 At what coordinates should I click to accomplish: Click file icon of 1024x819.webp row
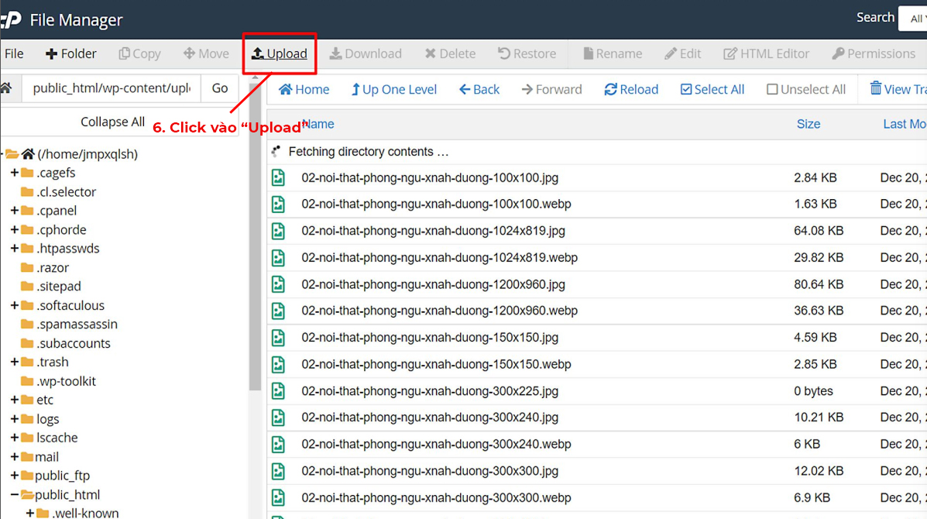pos(279,258)
